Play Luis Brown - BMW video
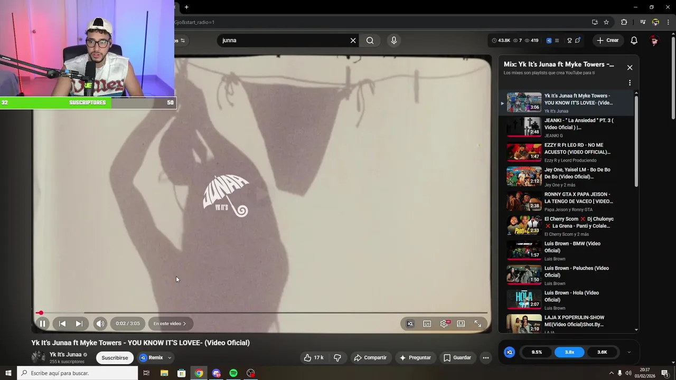676x380 pixels. pos(566,251)
